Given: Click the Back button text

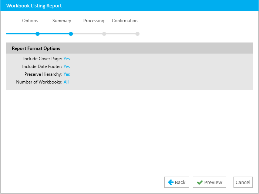Looking at the screenshot, I should (180, 182).
